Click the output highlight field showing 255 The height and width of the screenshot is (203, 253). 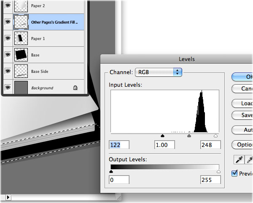coord(210,180)
